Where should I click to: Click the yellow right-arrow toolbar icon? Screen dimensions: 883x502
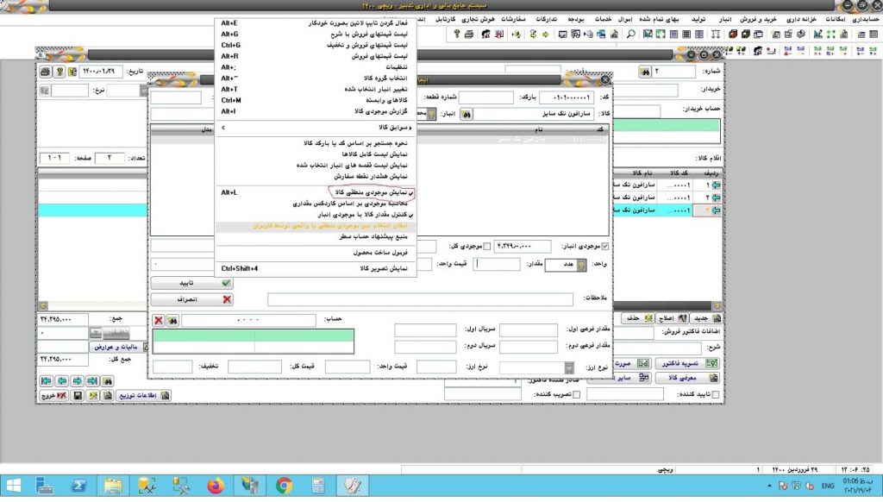pyautogui.click(x=546, y=35)
